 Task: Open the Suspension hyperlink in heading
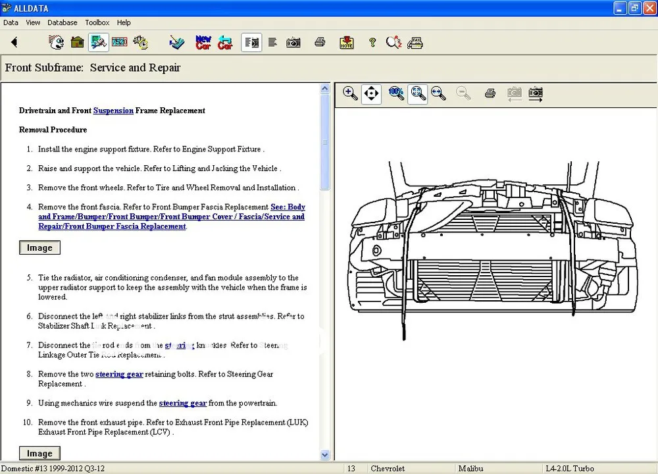(113, 111)
